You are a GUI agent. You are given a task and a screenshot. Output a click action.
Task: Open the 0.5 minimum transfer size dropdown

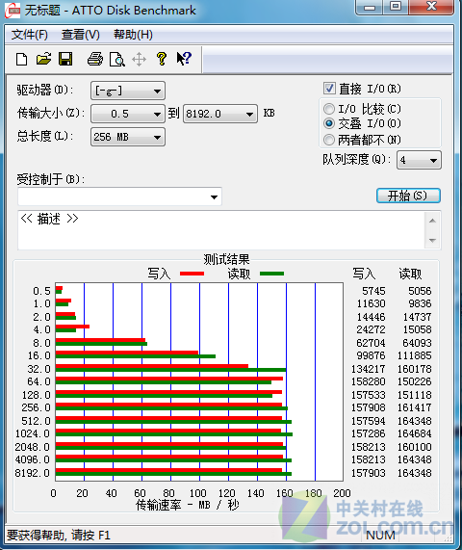click(x=128, y=114)
